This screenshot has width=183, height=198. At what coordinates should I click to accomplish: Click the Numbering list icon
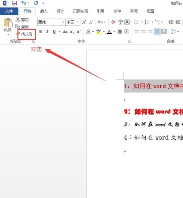(147, 22)
